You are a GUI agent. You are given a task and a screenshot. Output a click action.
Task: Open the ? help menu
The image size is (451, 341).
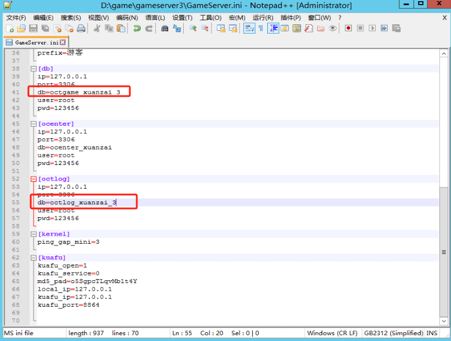click(x=340, y=18)
